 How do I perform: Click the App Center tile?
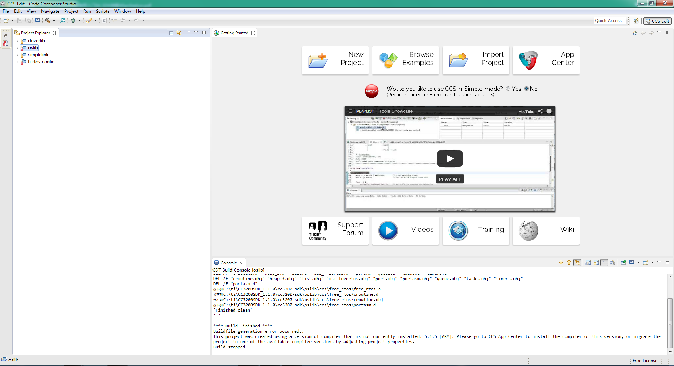point(546,60)
